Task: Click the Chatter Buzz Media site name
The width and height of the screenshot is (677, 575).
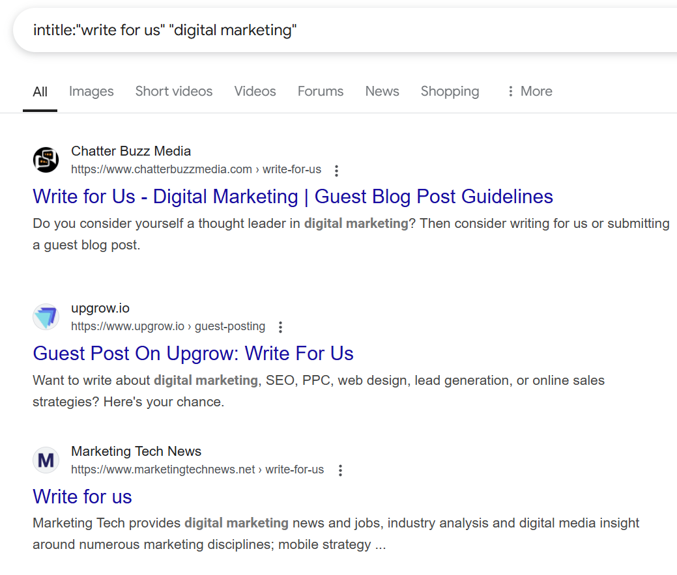Action: click(131, 152)
